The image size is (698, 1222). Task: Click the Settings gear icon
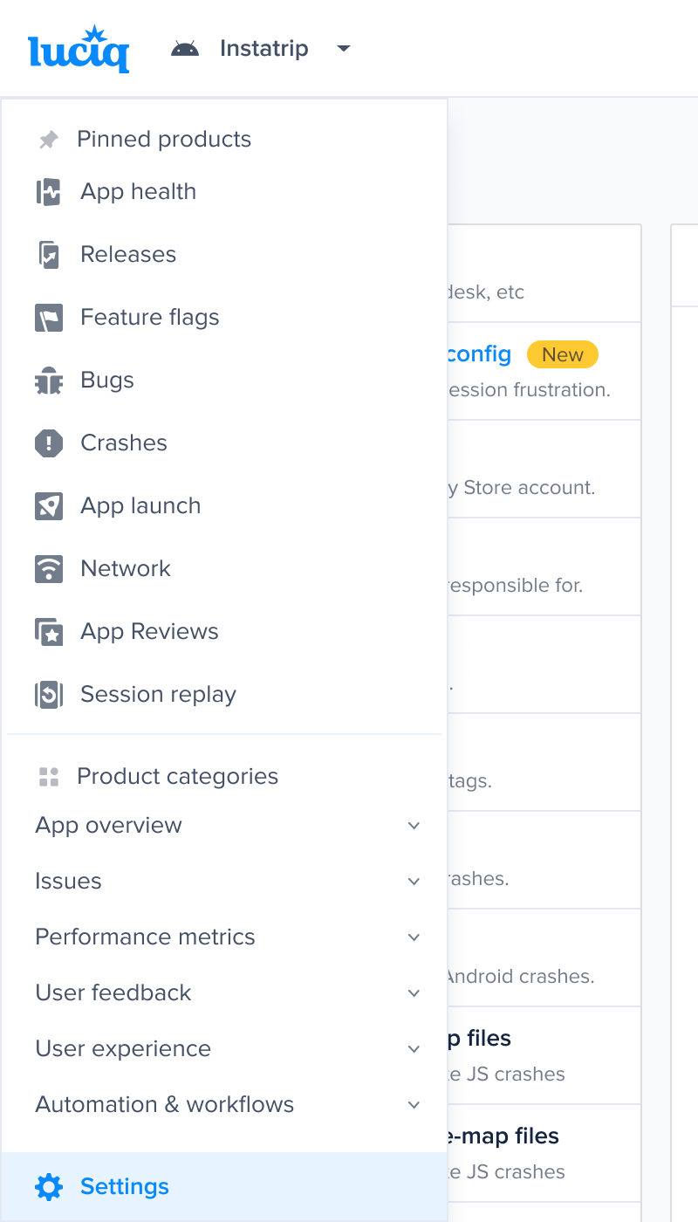[49, 1187]
